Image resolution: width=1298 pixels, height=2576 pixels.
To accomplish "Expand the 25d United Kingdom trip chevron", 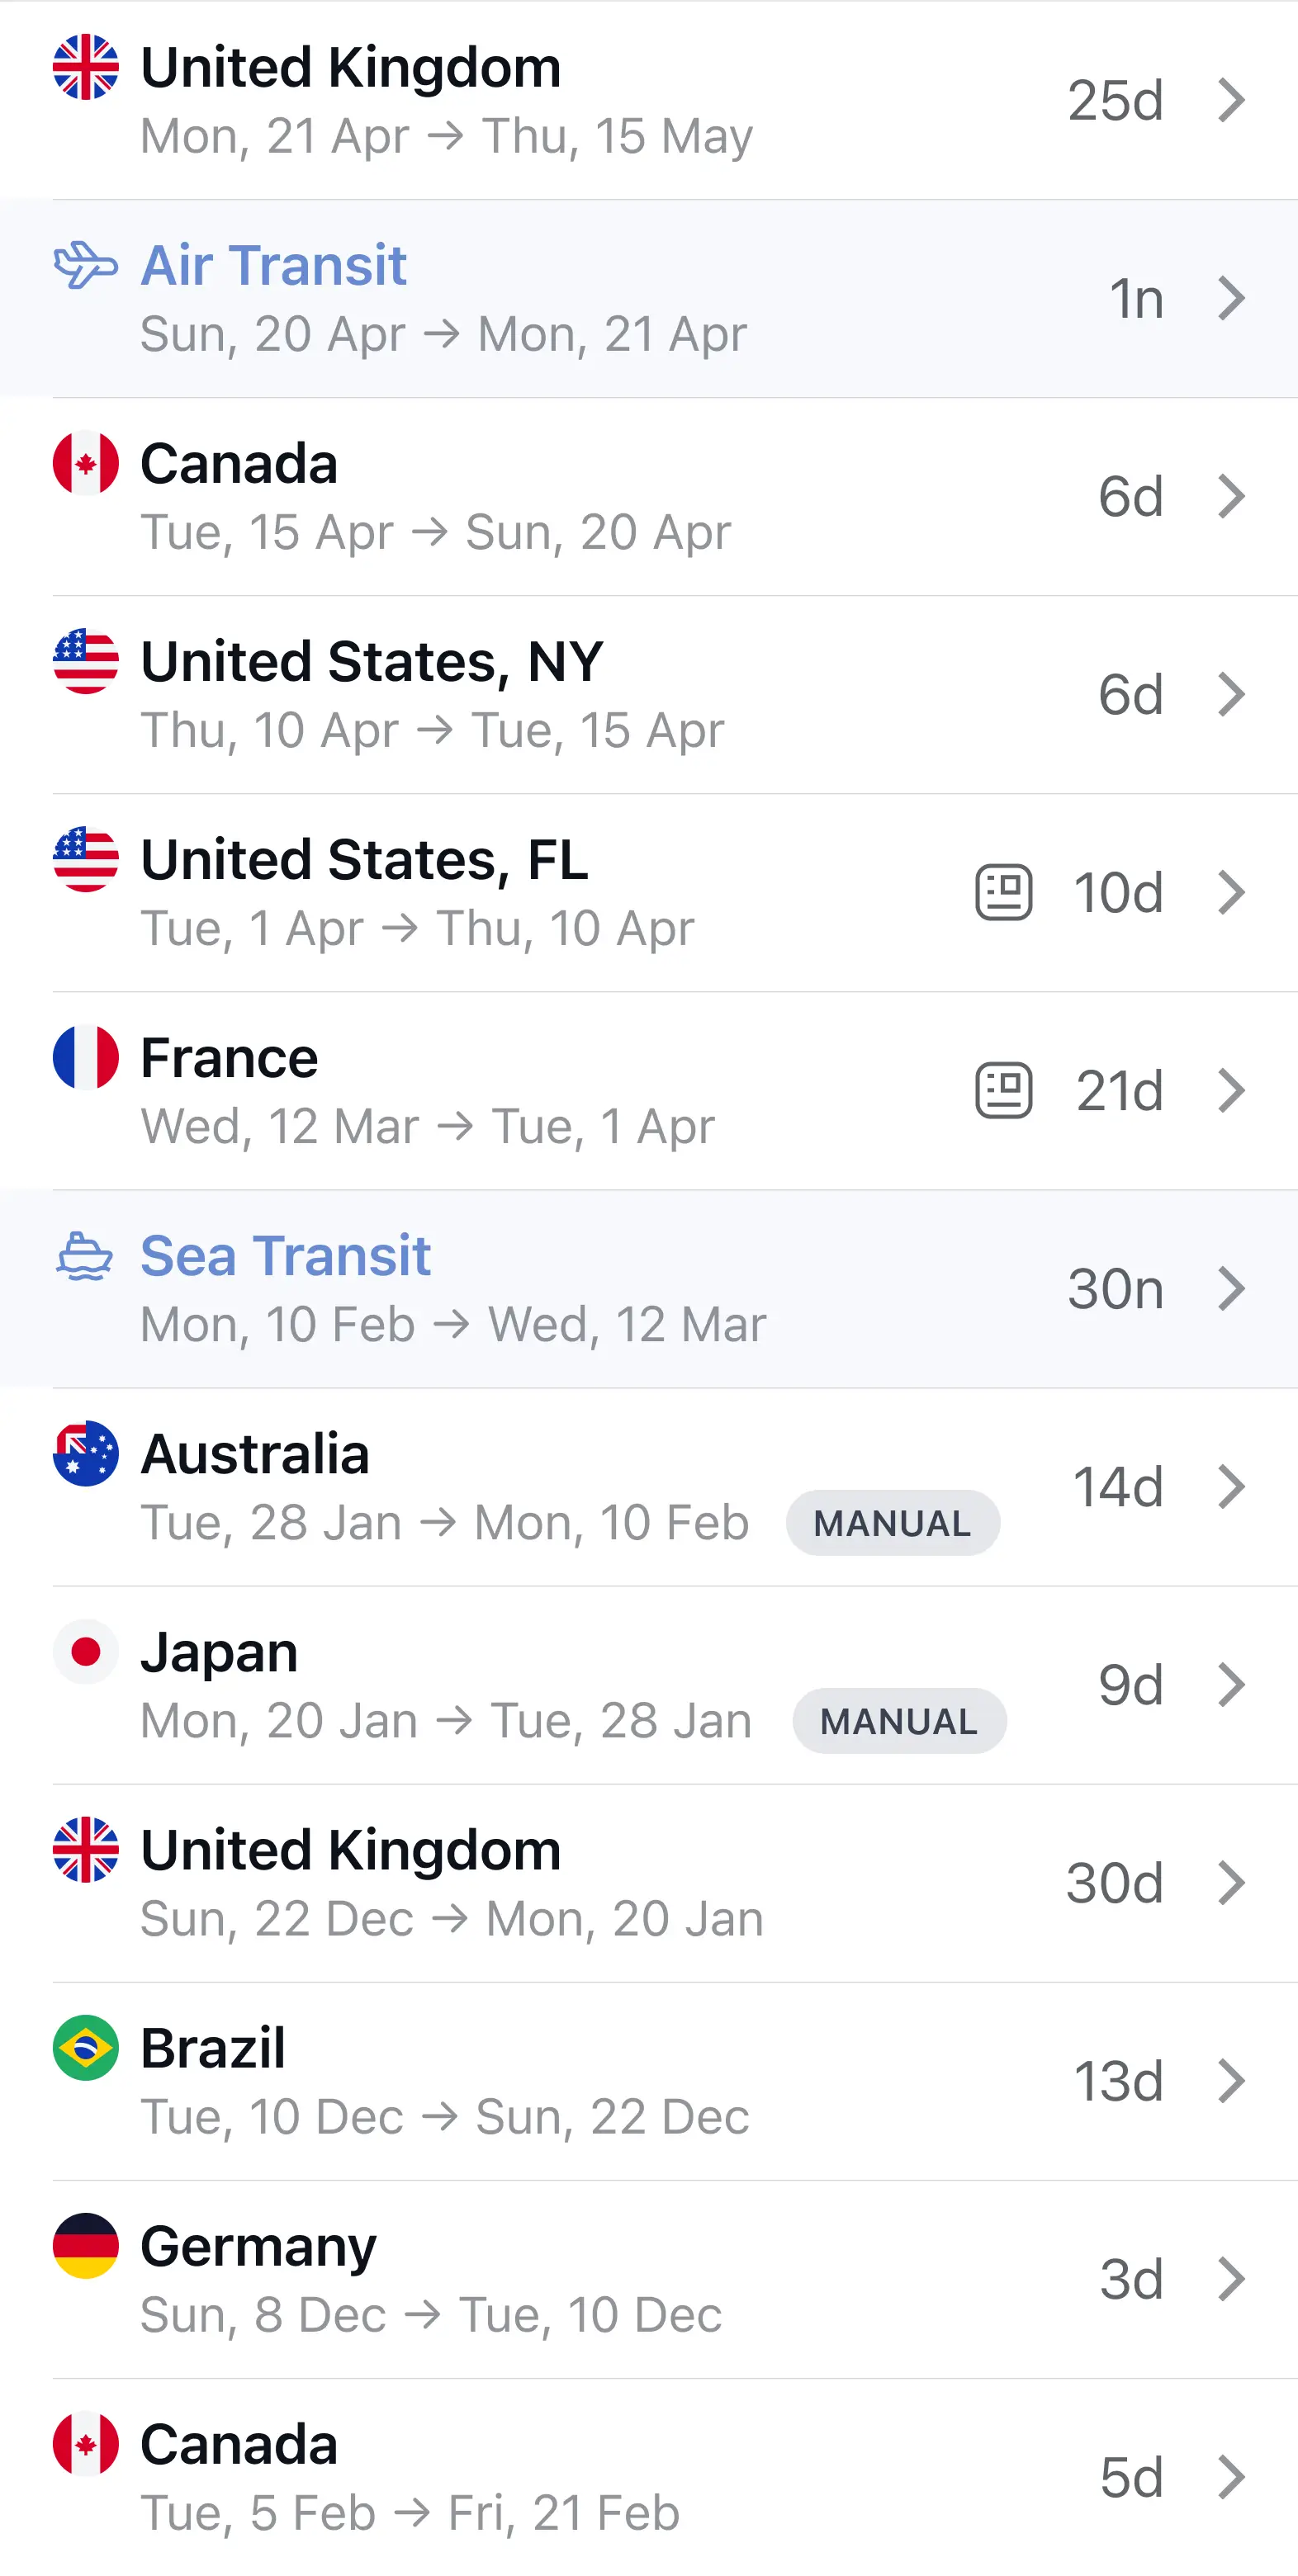I will point(1231,100).
